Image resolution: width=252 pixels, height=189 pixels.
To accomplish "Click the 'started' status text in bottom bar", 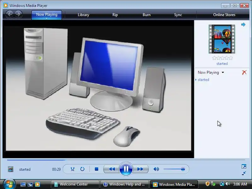I will (x=25, y=169).
